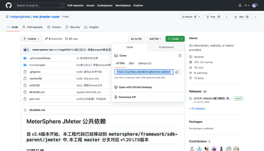Open the Releases 23 heading
Viewport: 264px width, 151px height.
point(198,91)
